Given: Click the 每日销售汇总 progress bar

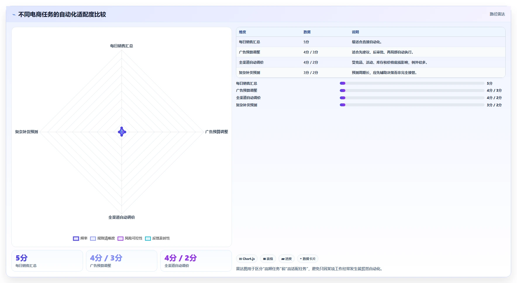Looking at the screenshot, I should pyautogui.click(x=412, y=83).
